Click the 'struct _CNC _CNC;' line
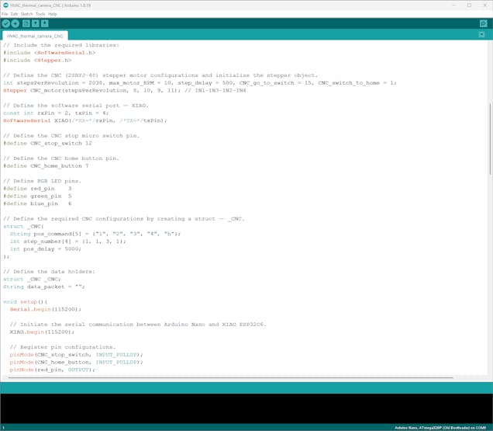Image resolution: width=493 pixels, height=431 pixels. (x=32, y=280)
